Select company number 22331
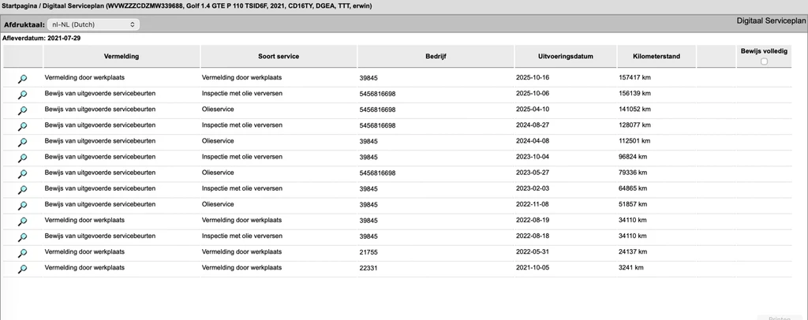The width and height of the screenshot is (808, 320). [368, 268]
